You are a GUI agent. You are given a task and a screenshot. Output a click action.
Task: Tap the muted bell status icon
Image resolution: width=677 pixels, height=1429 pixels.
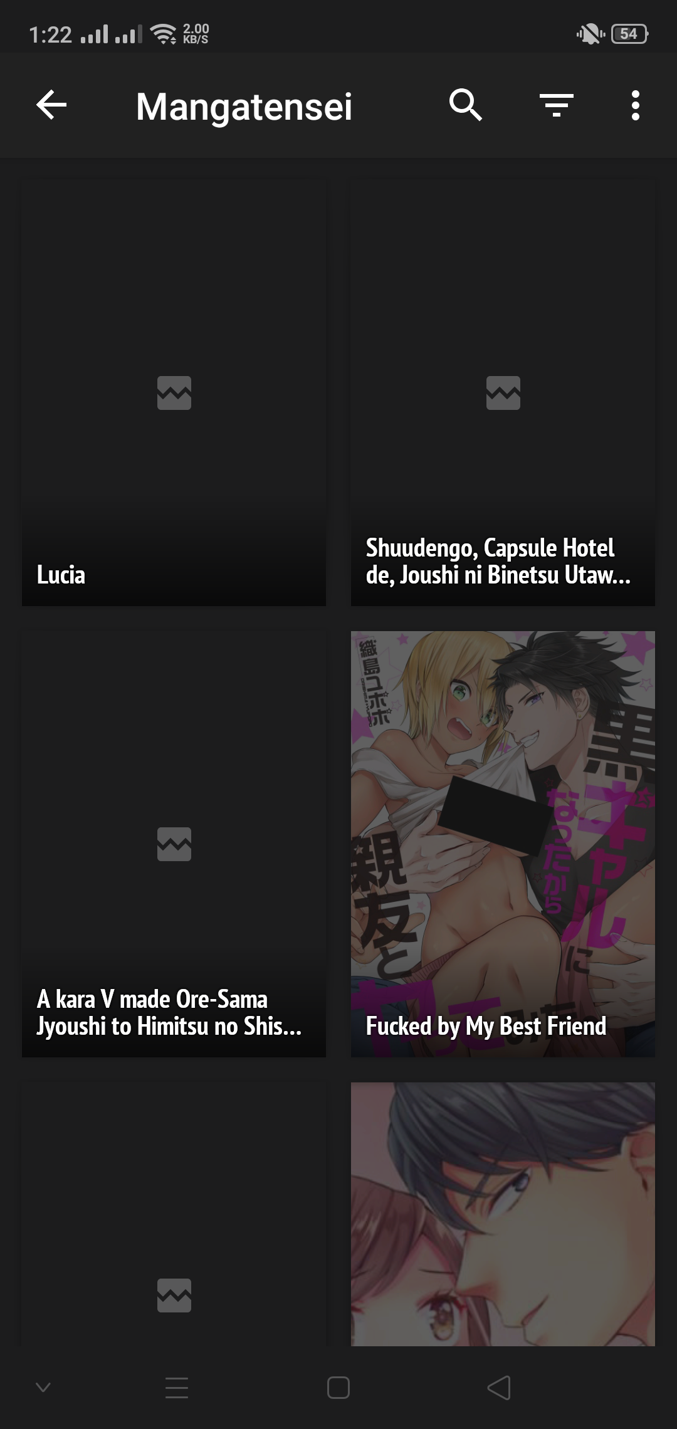[x=590, y=34]
